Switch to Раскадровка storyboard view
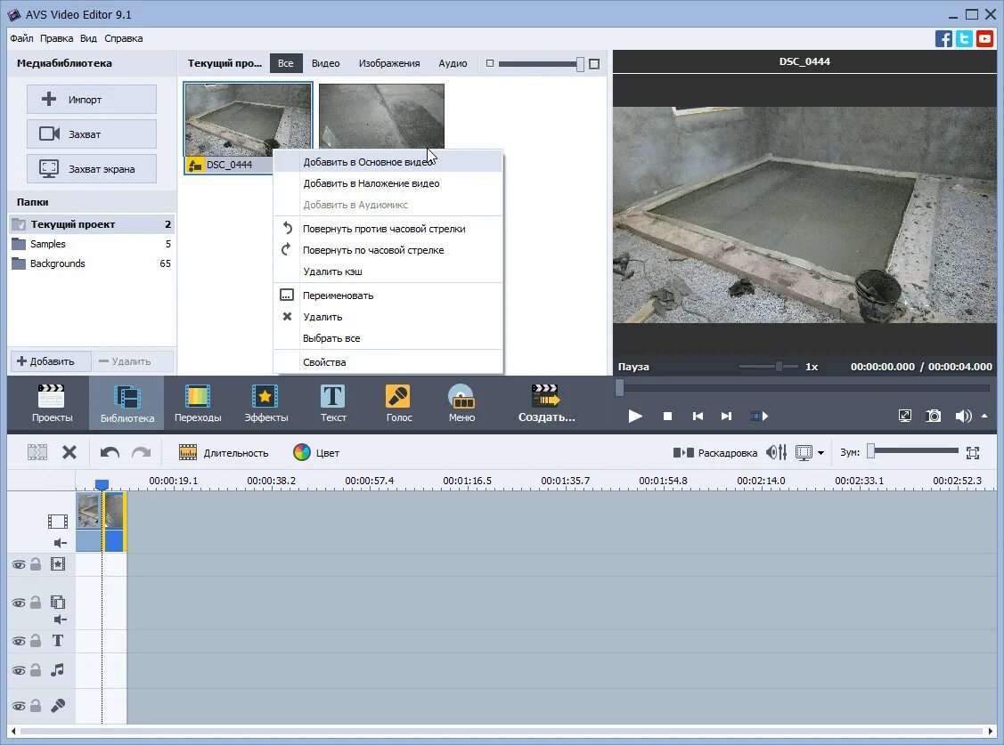 tap(715, 453)
